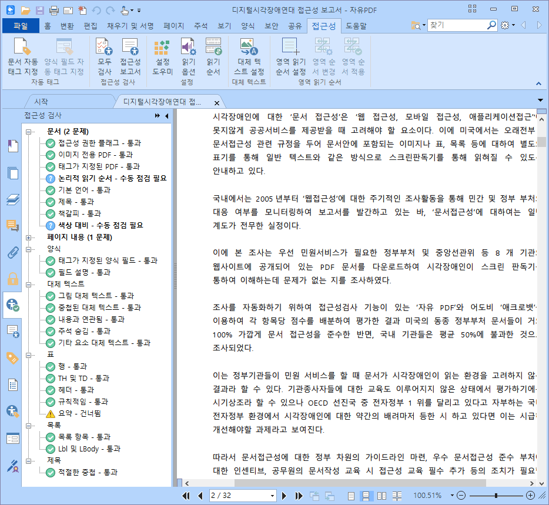Image resolution: width=549 pixels, height=505 pixels.
Task: Open the security lock panel
Action: pyautogui.click(x=12, y=279)
